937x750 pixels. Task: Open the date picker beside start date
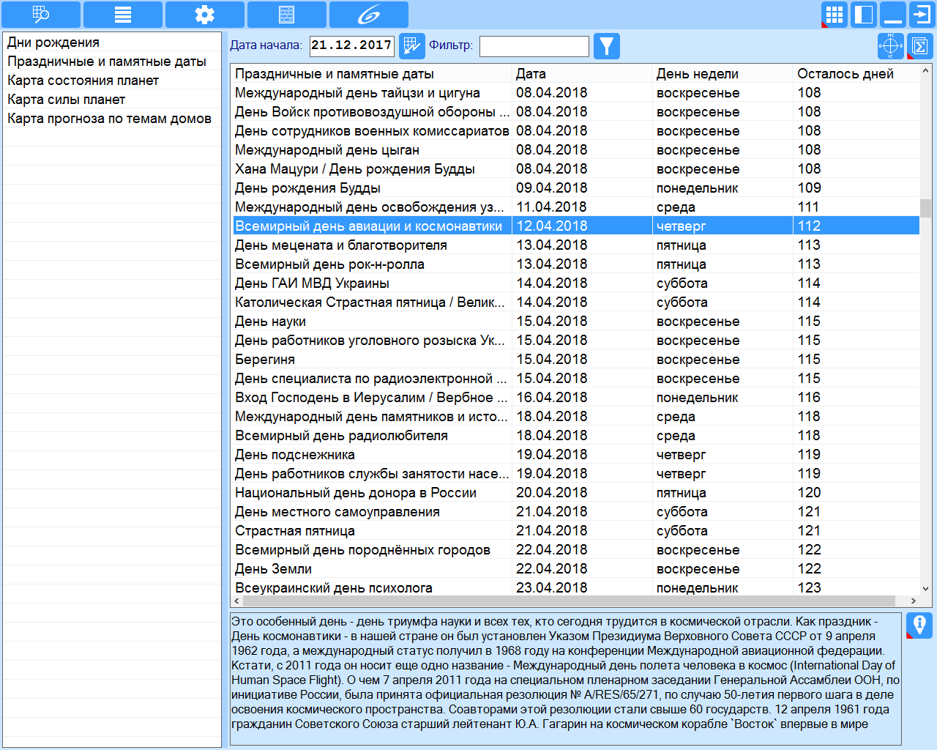click(411, 46)
